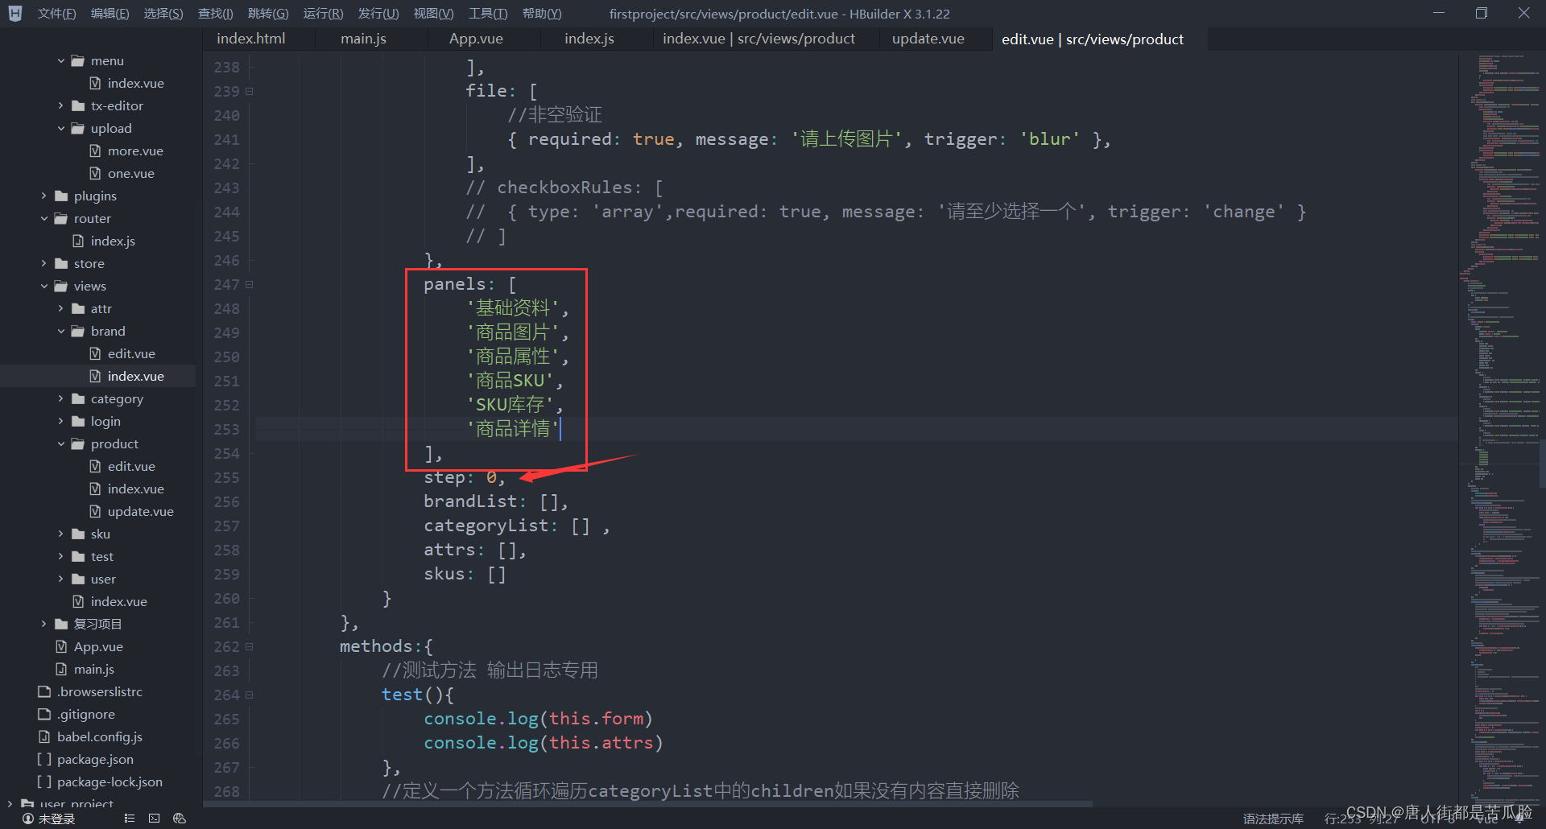Click the outline list icon in status bar
Viewport: 1546px width, 829px height.
tap(130, 818)
